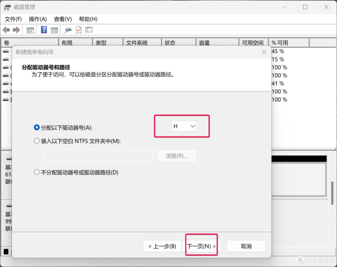
Task: Open the blue Help question-mark icon
Action: pos(44,30)
